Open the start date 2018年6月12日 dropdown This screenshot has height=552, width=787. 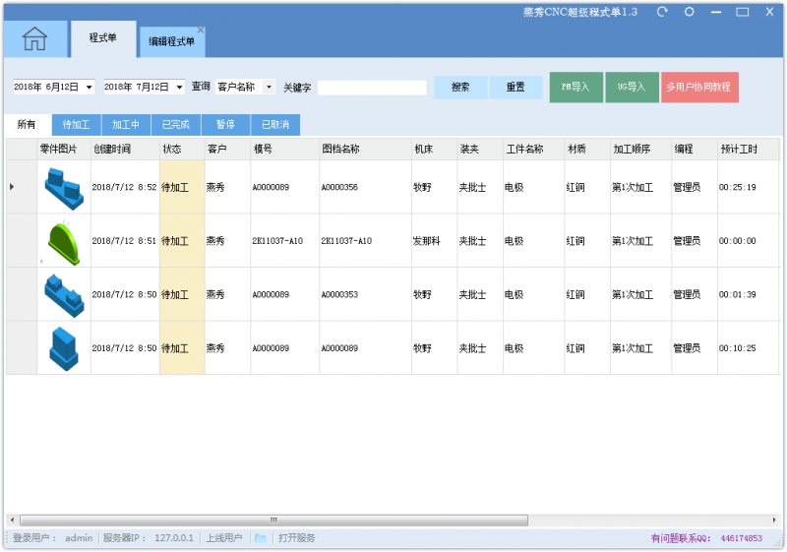click(89, 88)
